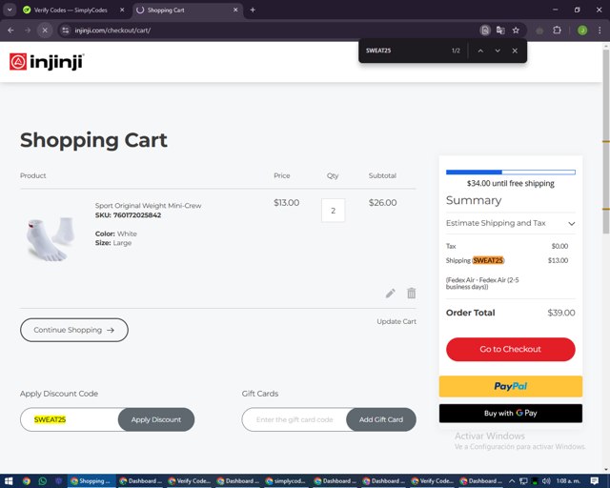
Task: Click the browser forward arrow
Action: coord(28,30)
